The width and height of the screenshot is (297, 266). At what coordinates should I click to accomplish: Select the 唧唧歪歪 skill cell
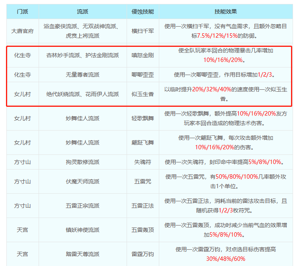[143, 75]
